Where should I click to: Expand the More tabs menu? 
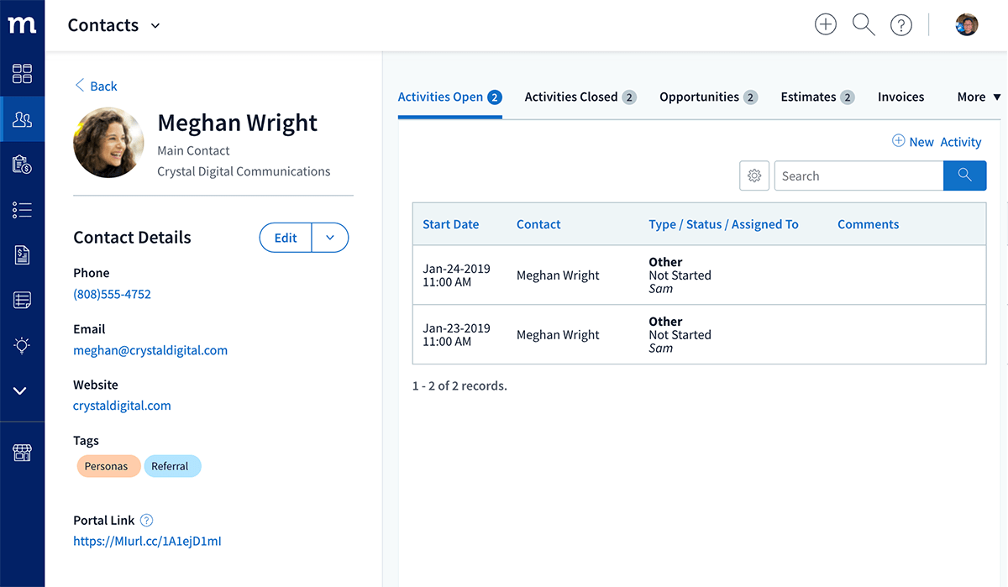point(979,97)
